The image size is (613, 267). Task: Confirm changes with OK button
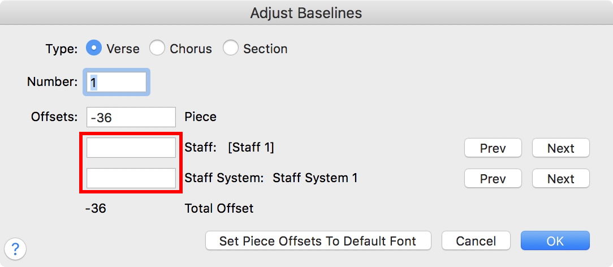pyautogui.click(x=555, y=241)
